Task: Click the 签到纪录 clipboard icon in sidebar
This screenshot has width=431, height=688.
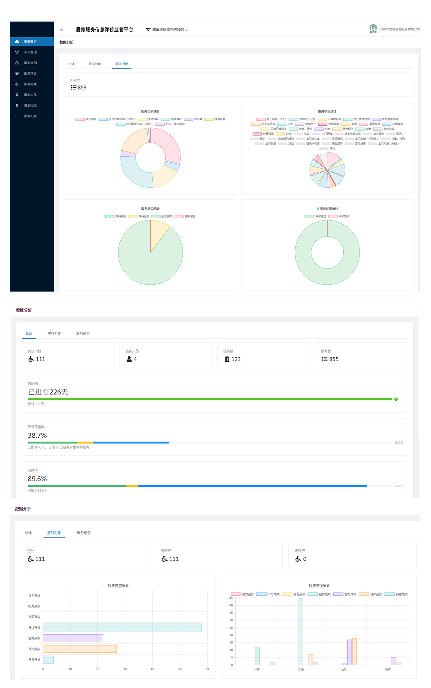Action: (x=17, y=106)
